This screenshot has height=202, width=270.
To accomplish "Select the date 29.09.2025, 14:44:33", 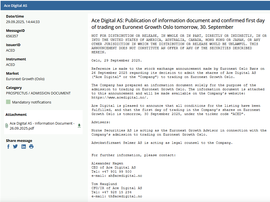I will (23, 22).
